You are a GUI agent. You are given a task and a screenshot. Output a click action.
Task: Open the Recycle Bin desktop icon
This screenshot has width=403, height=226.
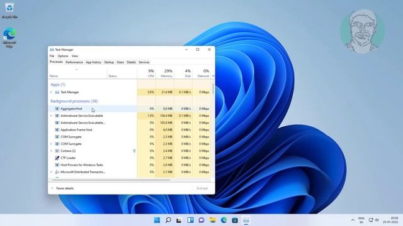click(9, 11)
